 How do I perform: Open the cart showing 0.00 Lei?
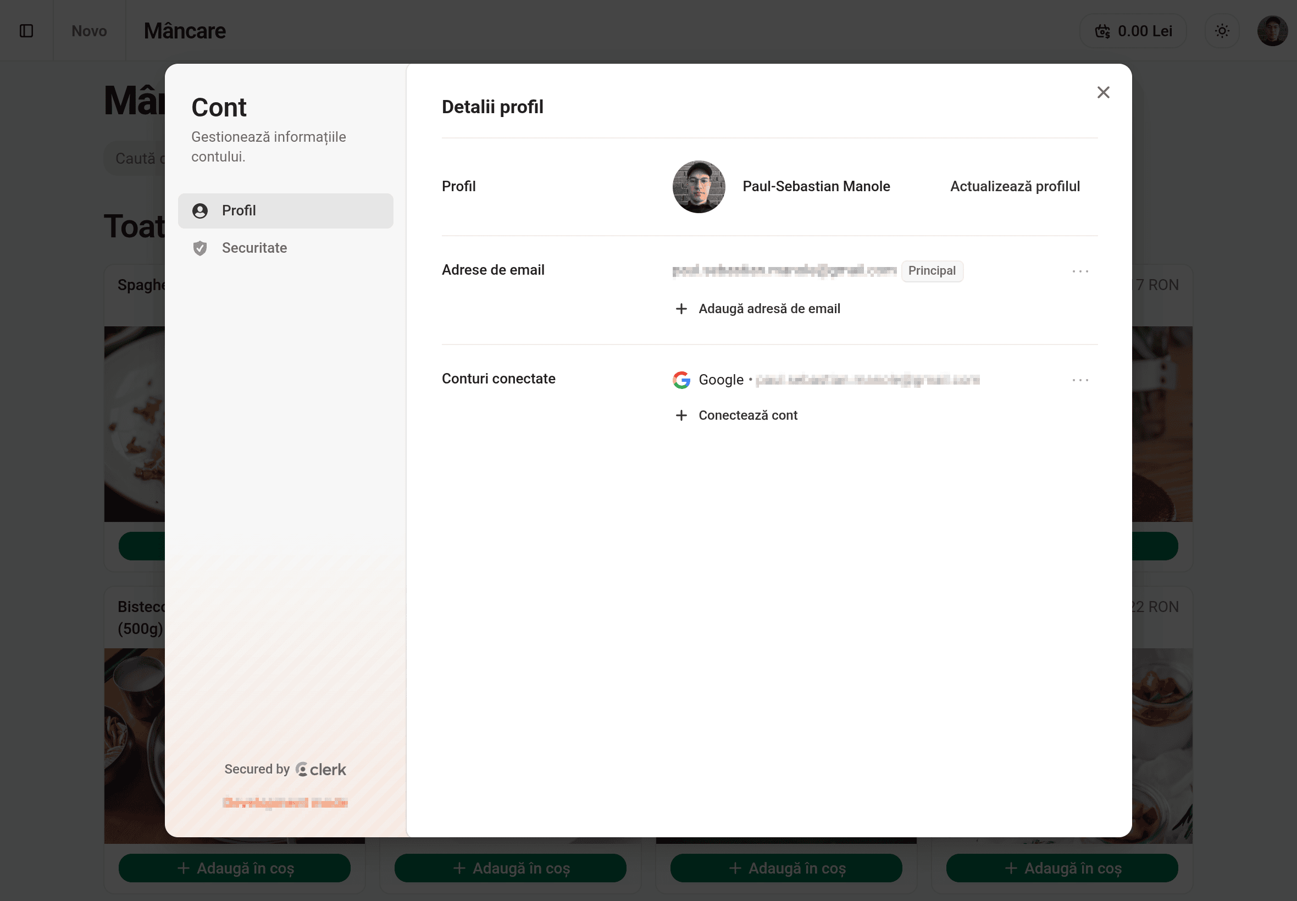click(1133, 31)
